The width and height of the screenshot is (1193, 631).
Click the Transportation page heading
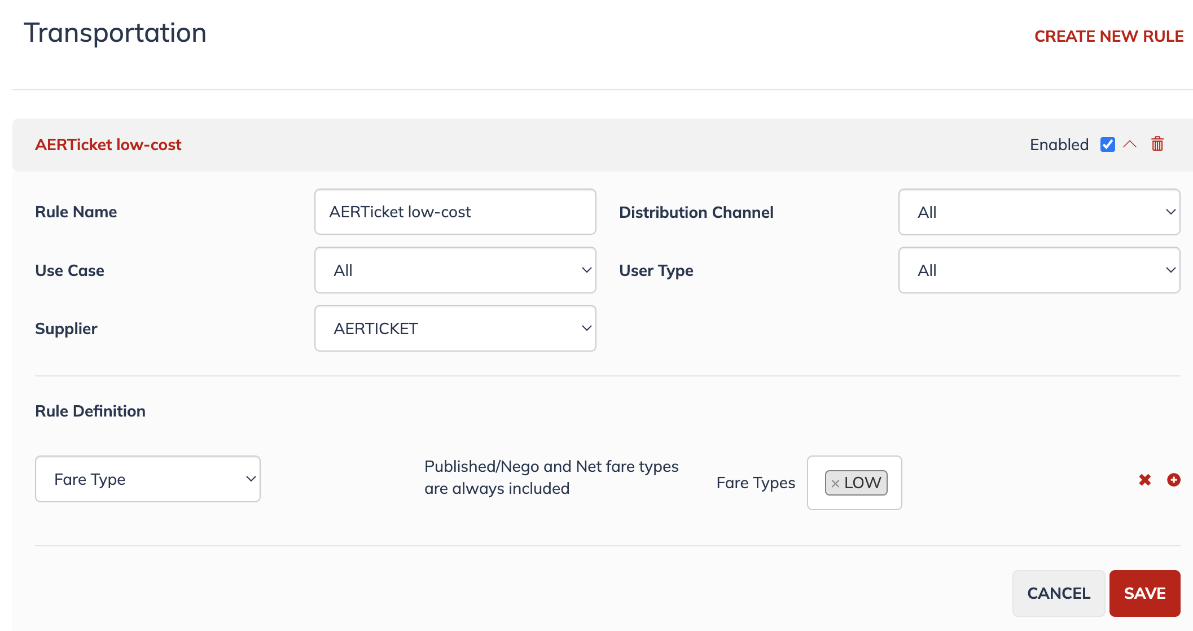[115, 33]
